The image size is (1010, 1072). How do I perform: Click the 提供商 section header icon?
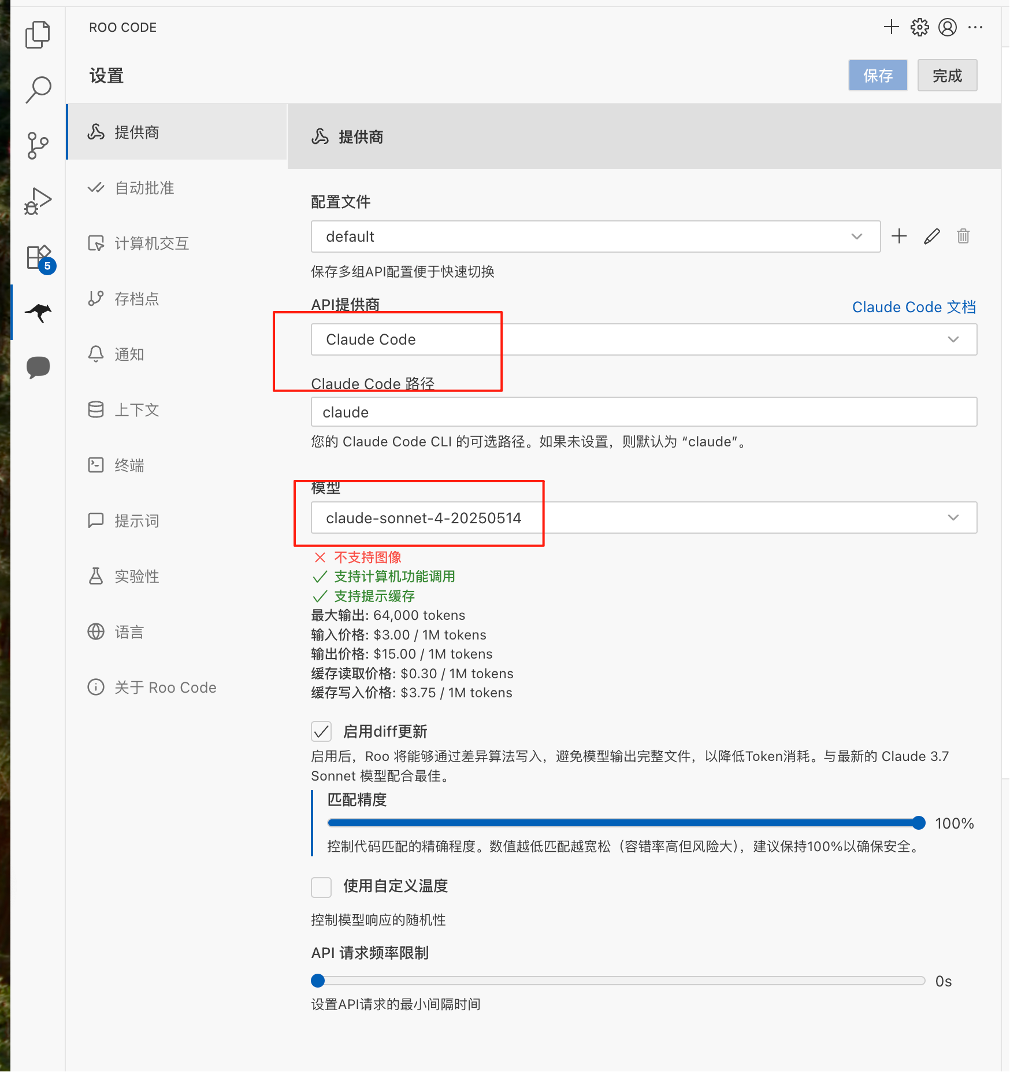pos(320,137)
